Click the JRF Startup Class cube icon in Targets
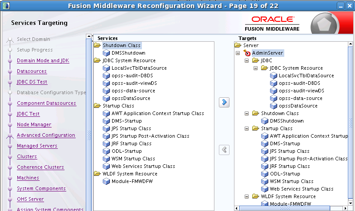Image resolution: width=355 pixels, height=211 pixels. pos(265,166)
